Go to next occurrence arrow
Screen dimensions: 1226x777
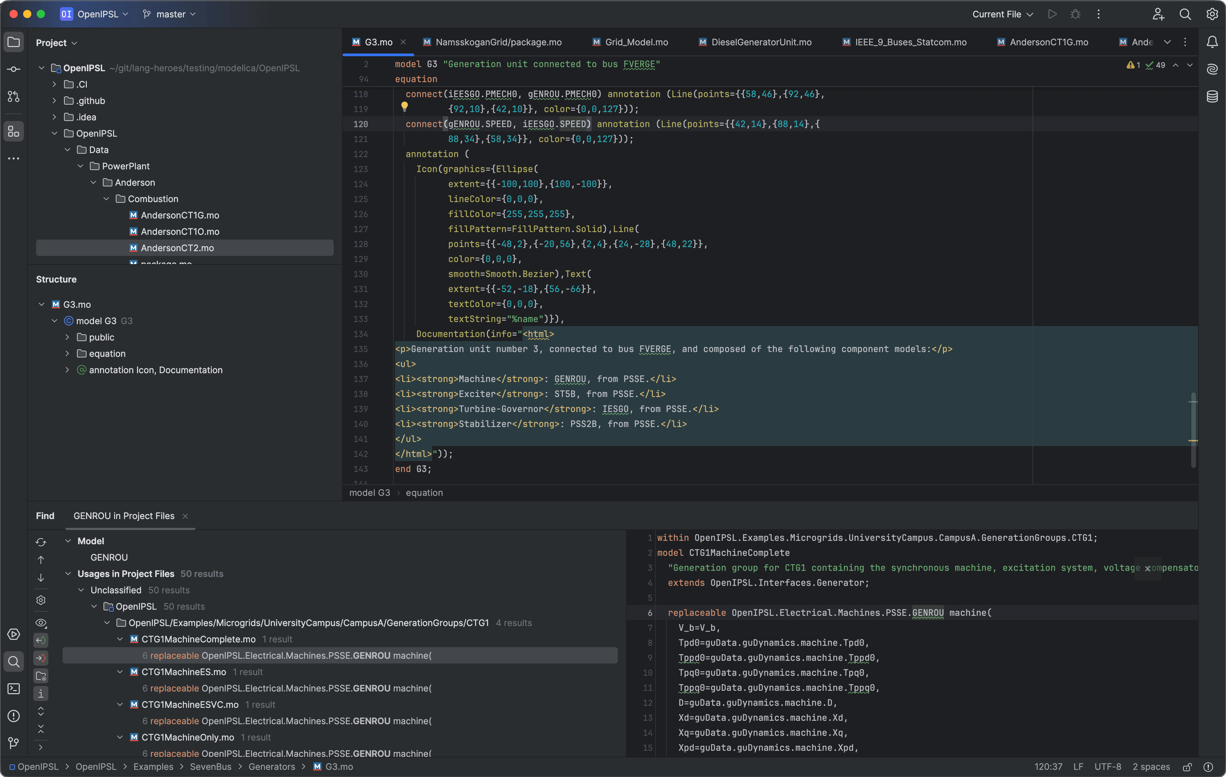[x=41, y=578]
